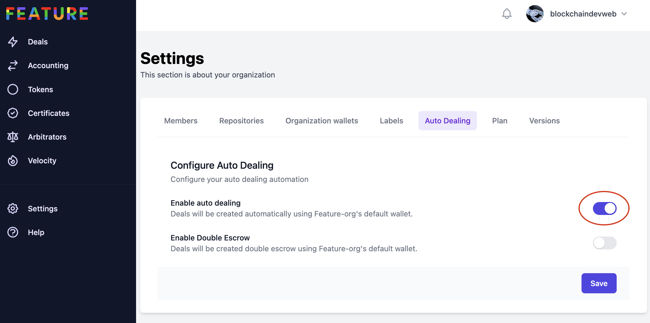Open Arbitrators via the scales icon
The height and width of the screenshot is (323, 650).
tap(13, 137)
